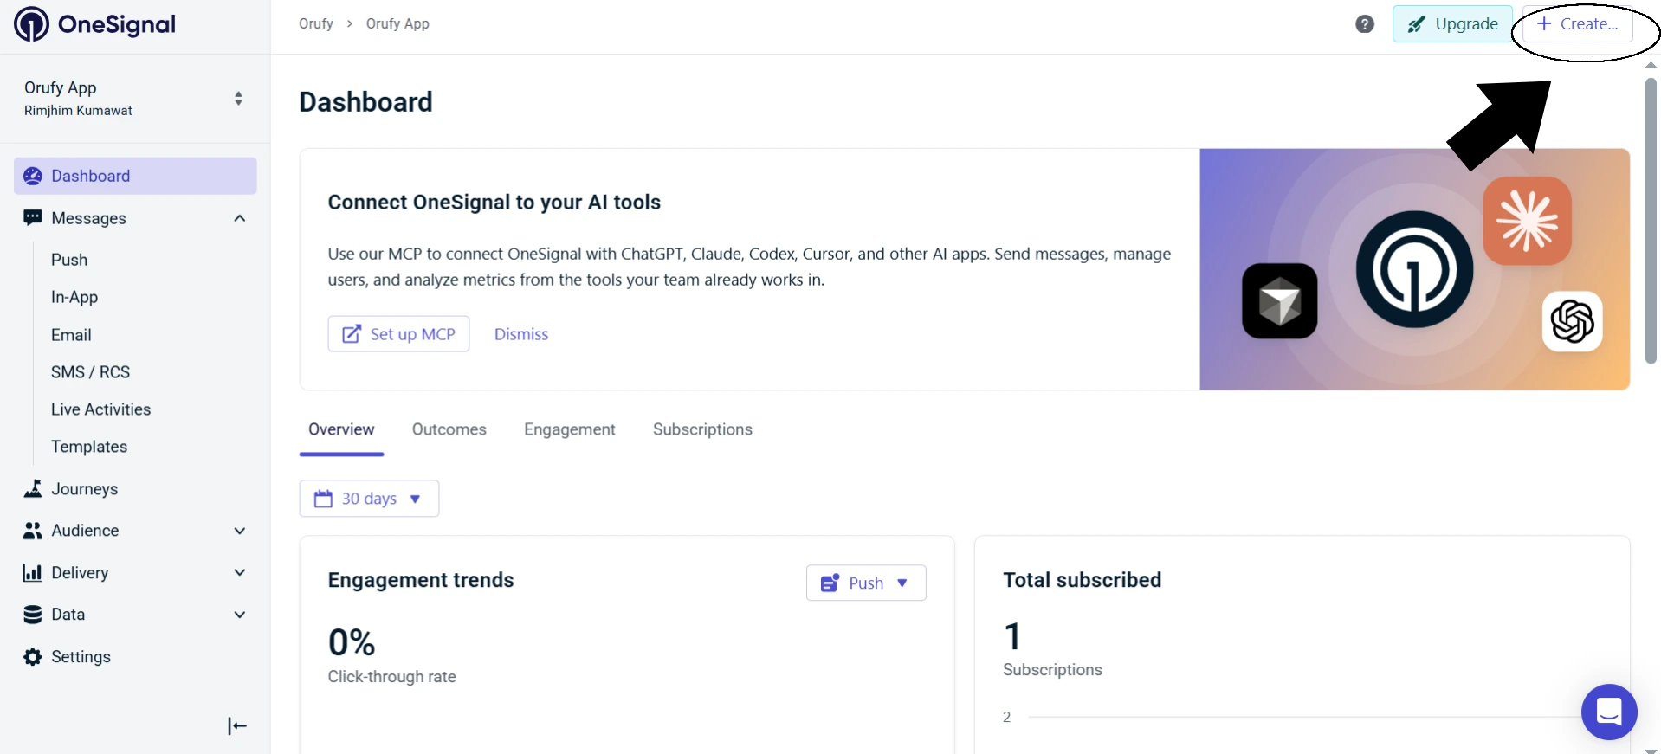
Task: Click the calendar icon in date filter
Action: pyautogui.click(x=323, y=499)
